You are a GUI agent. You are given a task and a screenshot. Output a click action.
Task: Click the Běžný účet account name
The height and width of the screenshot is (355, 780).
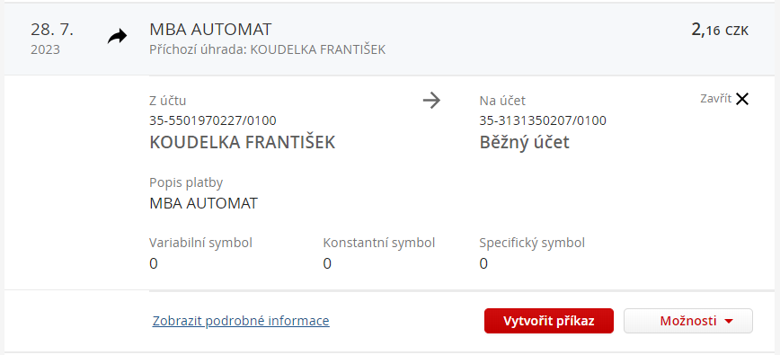click(x=524, y=143)
